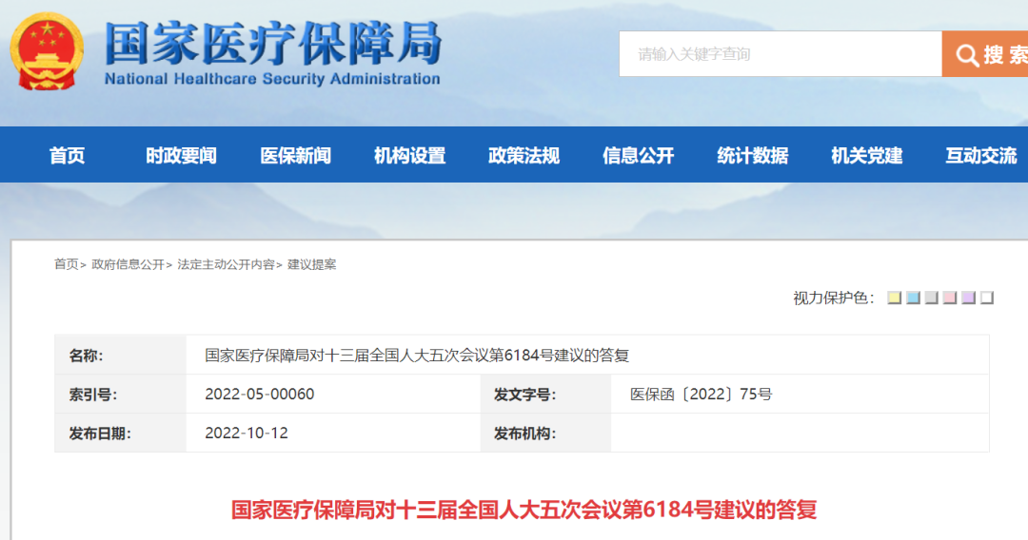Select the yellow eye-protection color swatch
This screenshot has height=540, width=1028.
(x=894, y=298)
